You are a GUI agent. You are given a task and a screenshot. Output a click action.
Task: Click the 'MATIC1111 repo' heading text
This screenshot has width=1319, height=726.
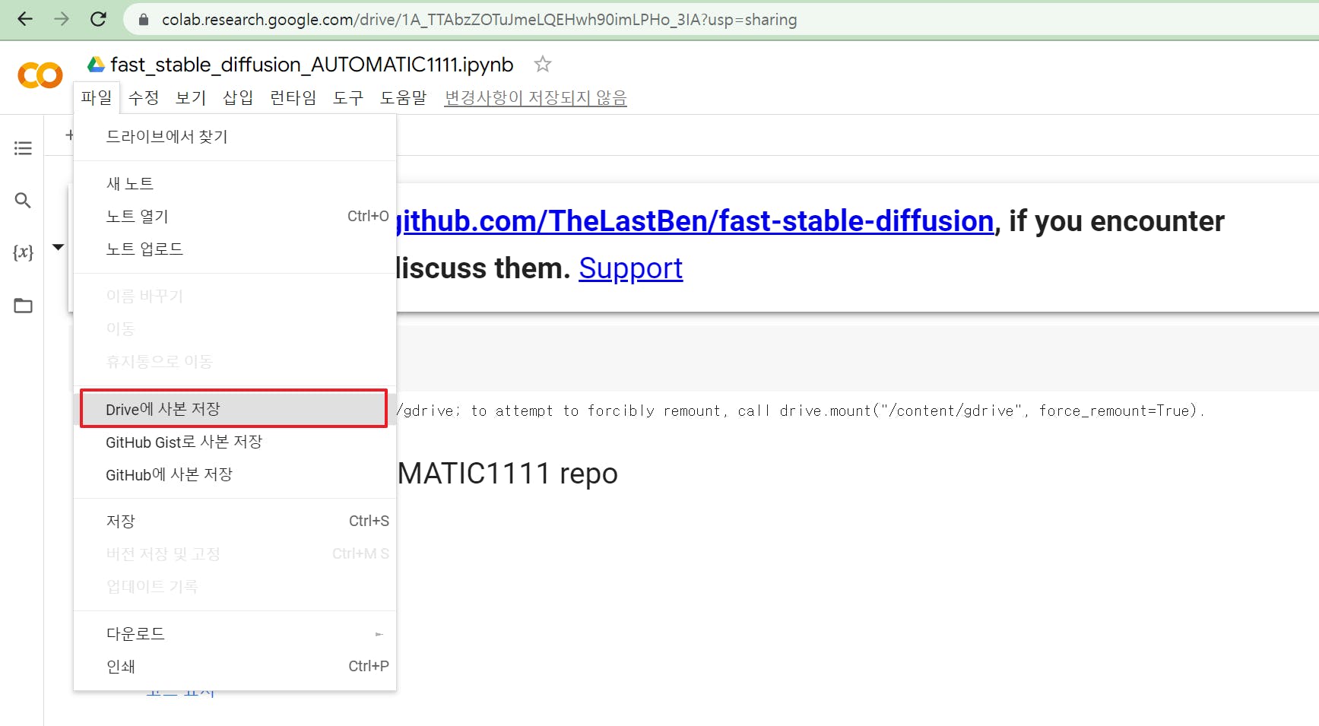[507, 473]
